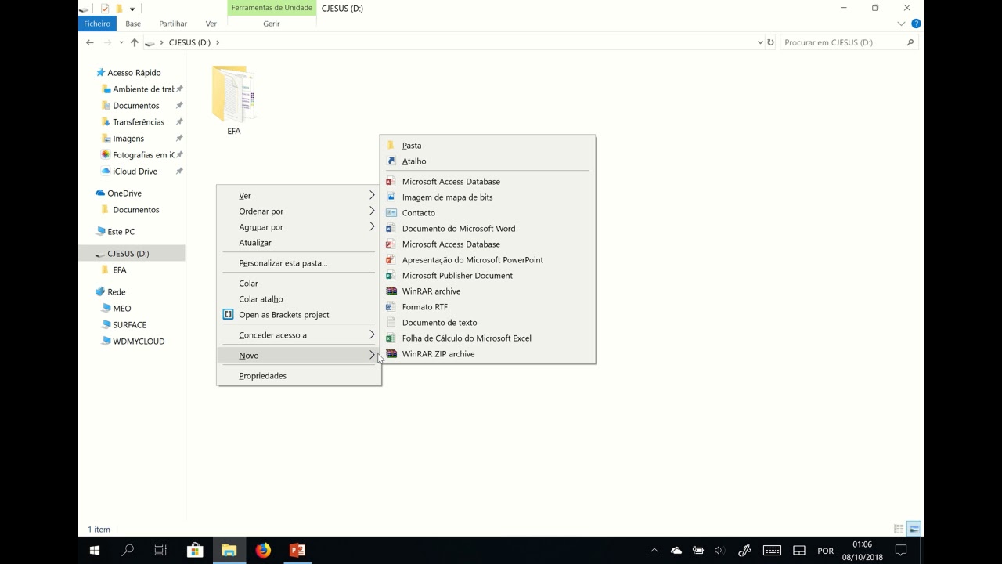
Task: Open Transferências in Acesso Rápido
Action: 139,122
